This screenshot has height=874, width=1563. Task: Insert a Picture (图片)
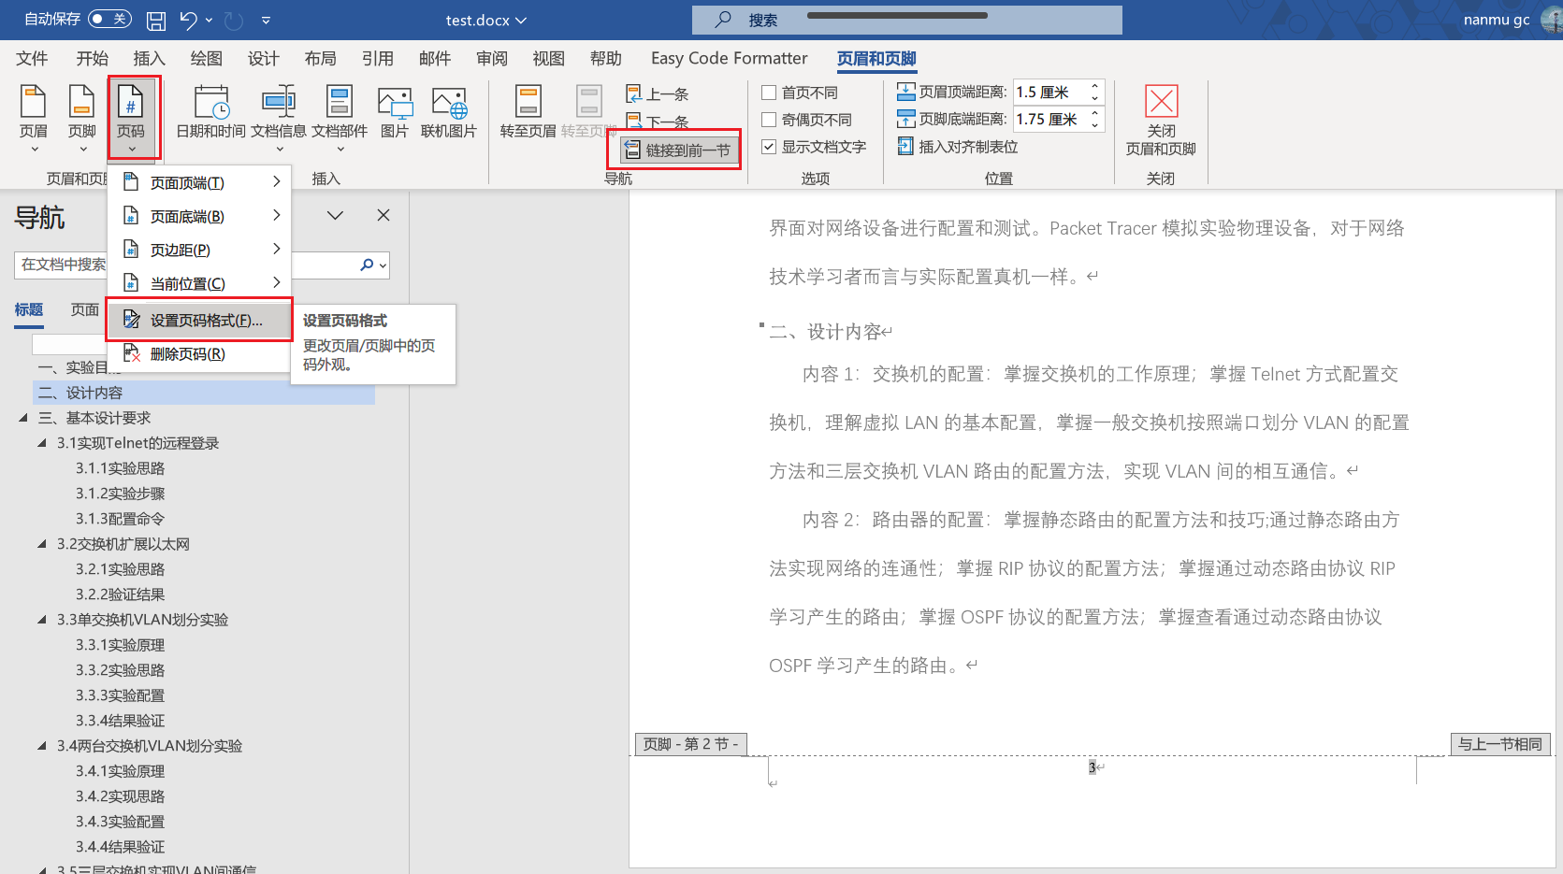(395, 112)
